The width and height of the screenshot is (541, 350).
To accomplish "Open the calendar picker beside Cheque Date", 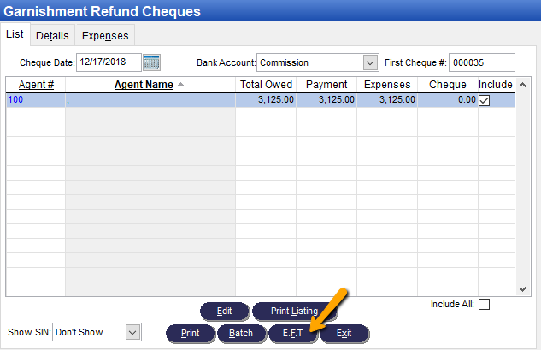I will [151, 62].
